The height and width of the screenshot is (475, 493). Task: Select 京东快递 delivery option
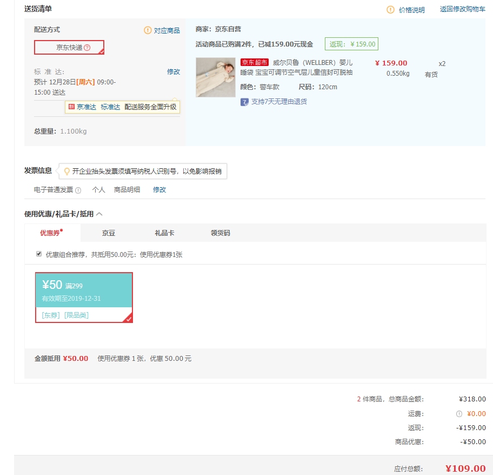[69, 48]
